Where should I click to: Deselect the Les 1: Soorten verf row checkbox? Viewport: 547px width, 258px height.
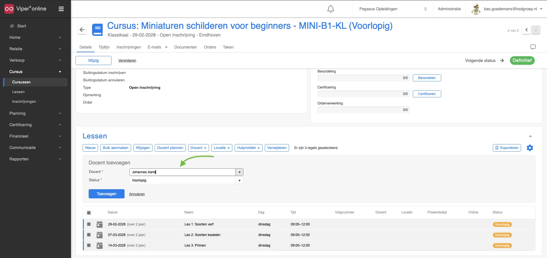[x=89, y=224]
